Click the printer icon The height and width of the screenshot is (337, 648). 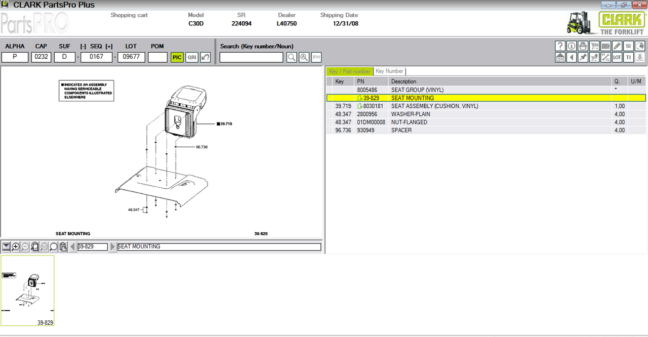[x=583, y=46]
